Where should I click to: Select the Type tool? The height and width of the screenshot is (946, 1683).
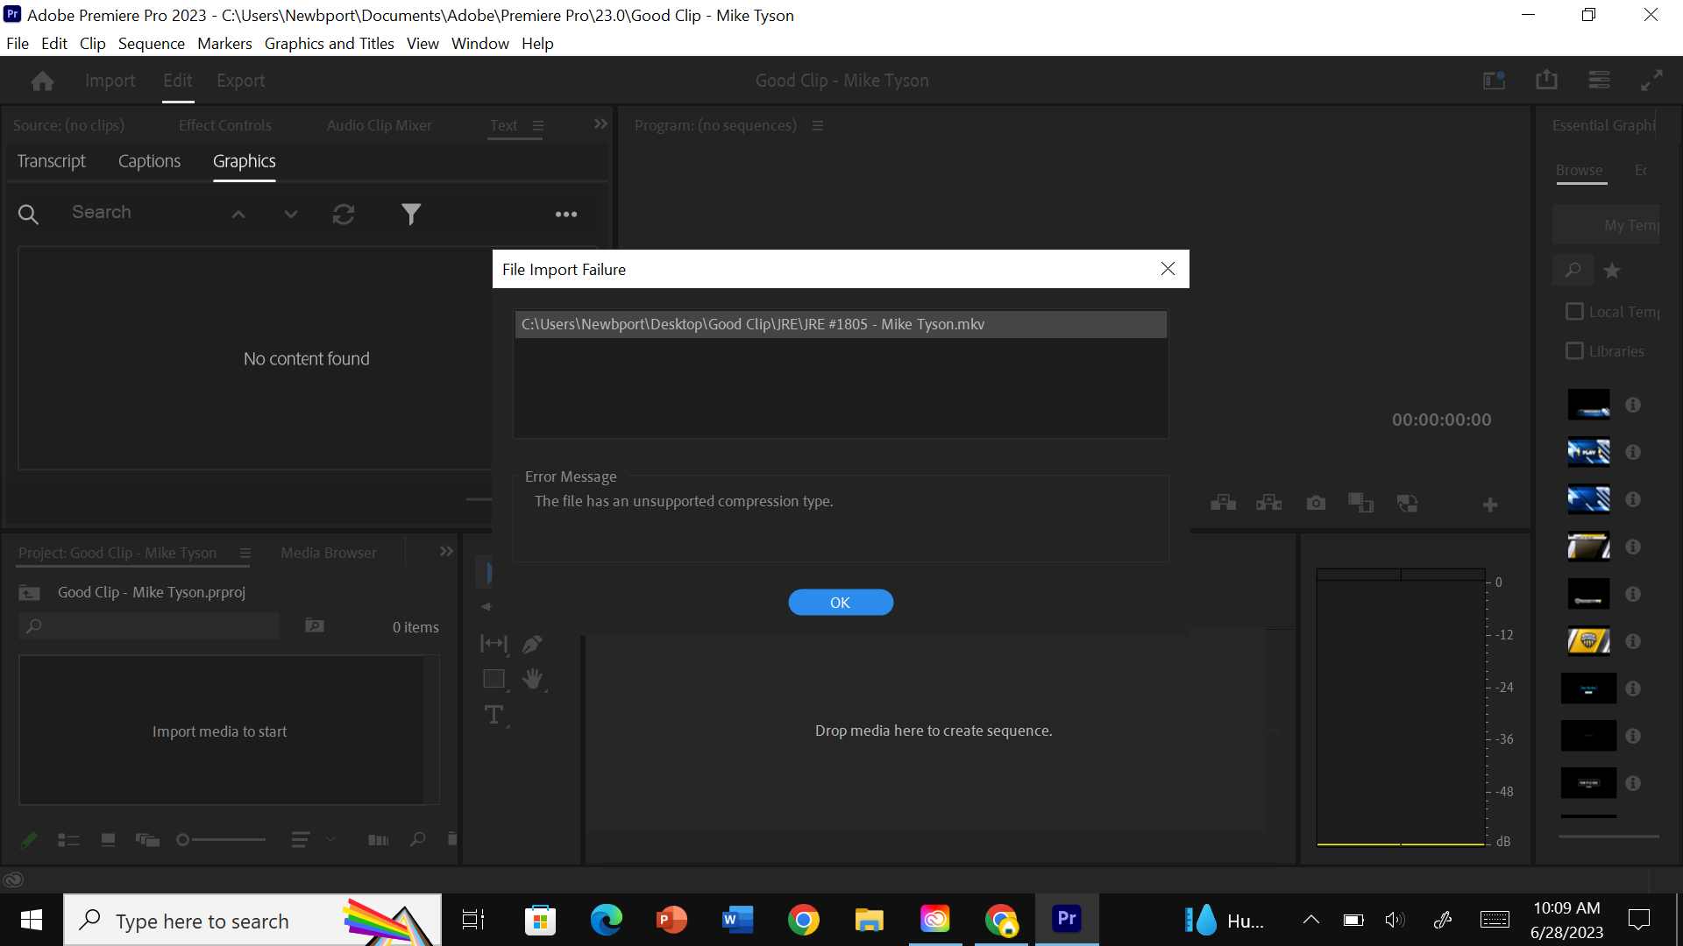click(x=494, y=716)
